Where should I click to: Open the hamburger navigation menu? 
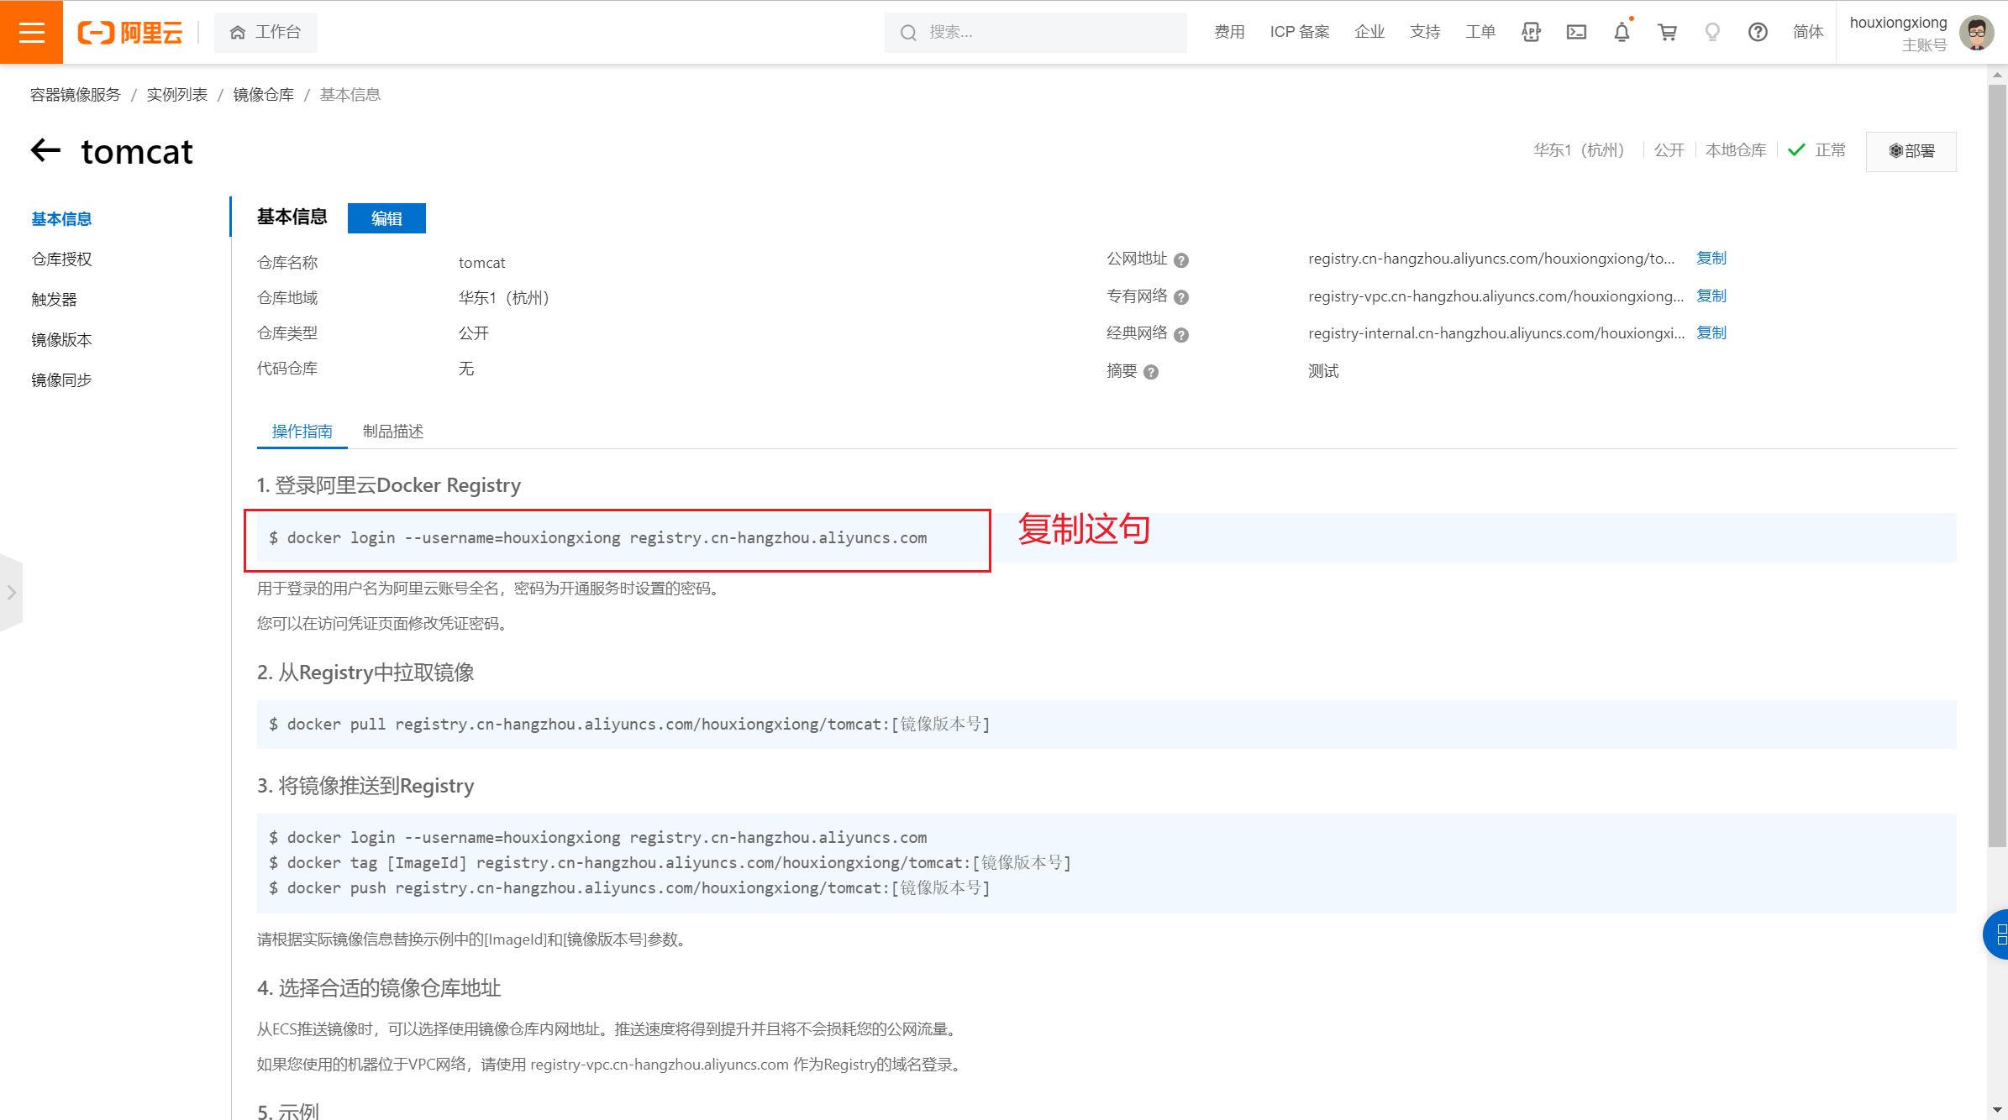coord(31,32)
